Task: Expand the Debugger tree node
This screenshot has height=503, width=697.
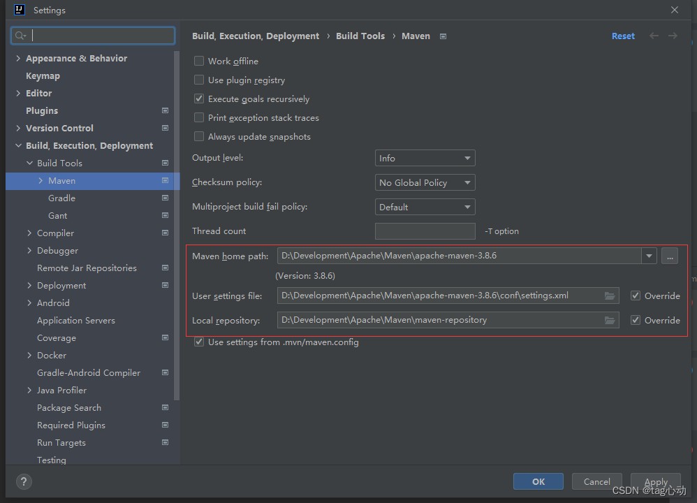Action: click(29, 250)
